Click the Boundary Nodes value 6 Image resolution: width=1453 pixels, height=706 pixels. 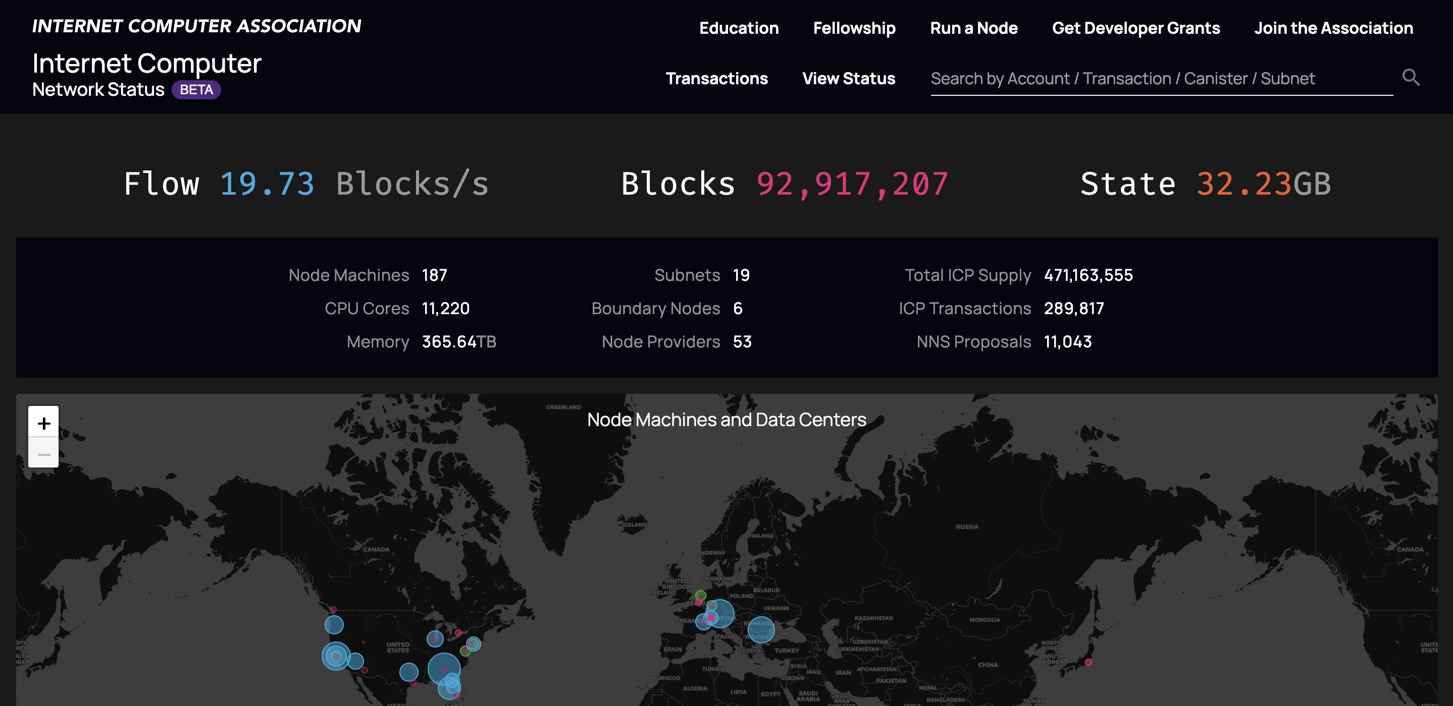tap(737, 308)
